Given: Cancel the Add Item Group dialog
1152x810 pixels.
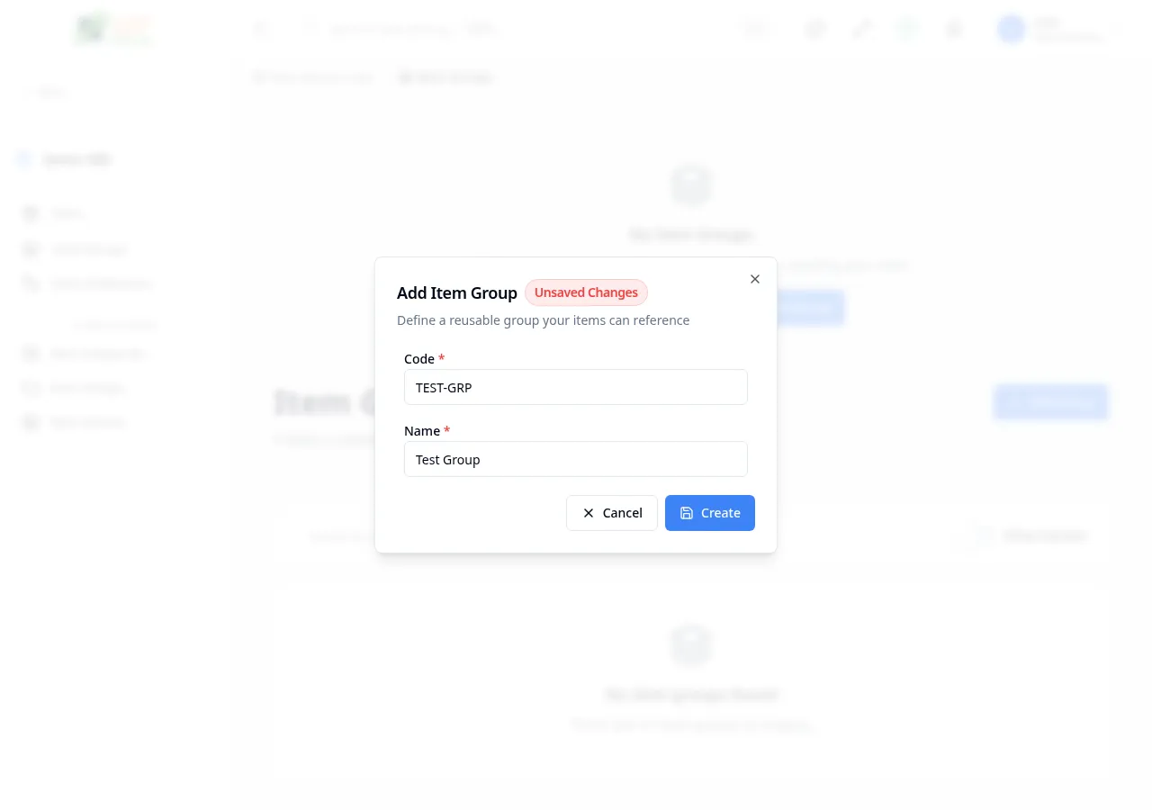Looking at the screenshot, I should [x=612, y=513].
